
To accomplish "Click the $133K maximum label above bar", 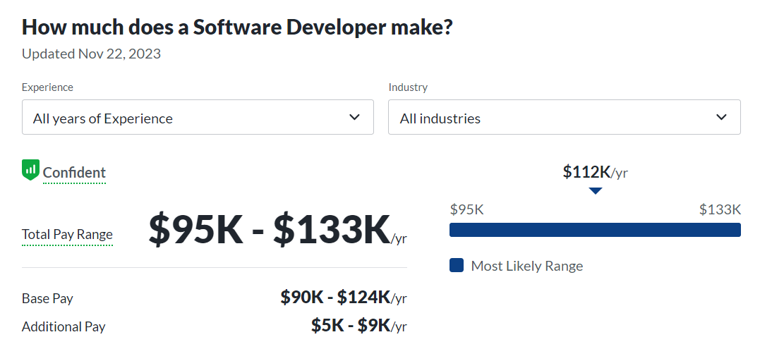I will [x=720, y=209].
